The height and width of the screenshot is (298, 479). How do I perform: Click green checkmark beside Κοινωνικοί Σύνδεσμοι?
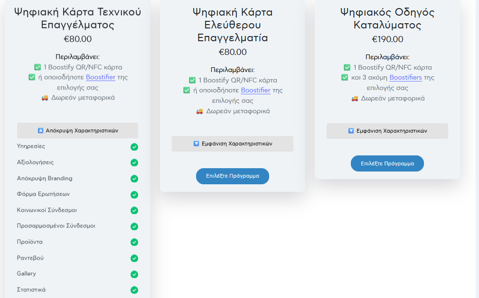pyautogui.click(x=134, y=210)
